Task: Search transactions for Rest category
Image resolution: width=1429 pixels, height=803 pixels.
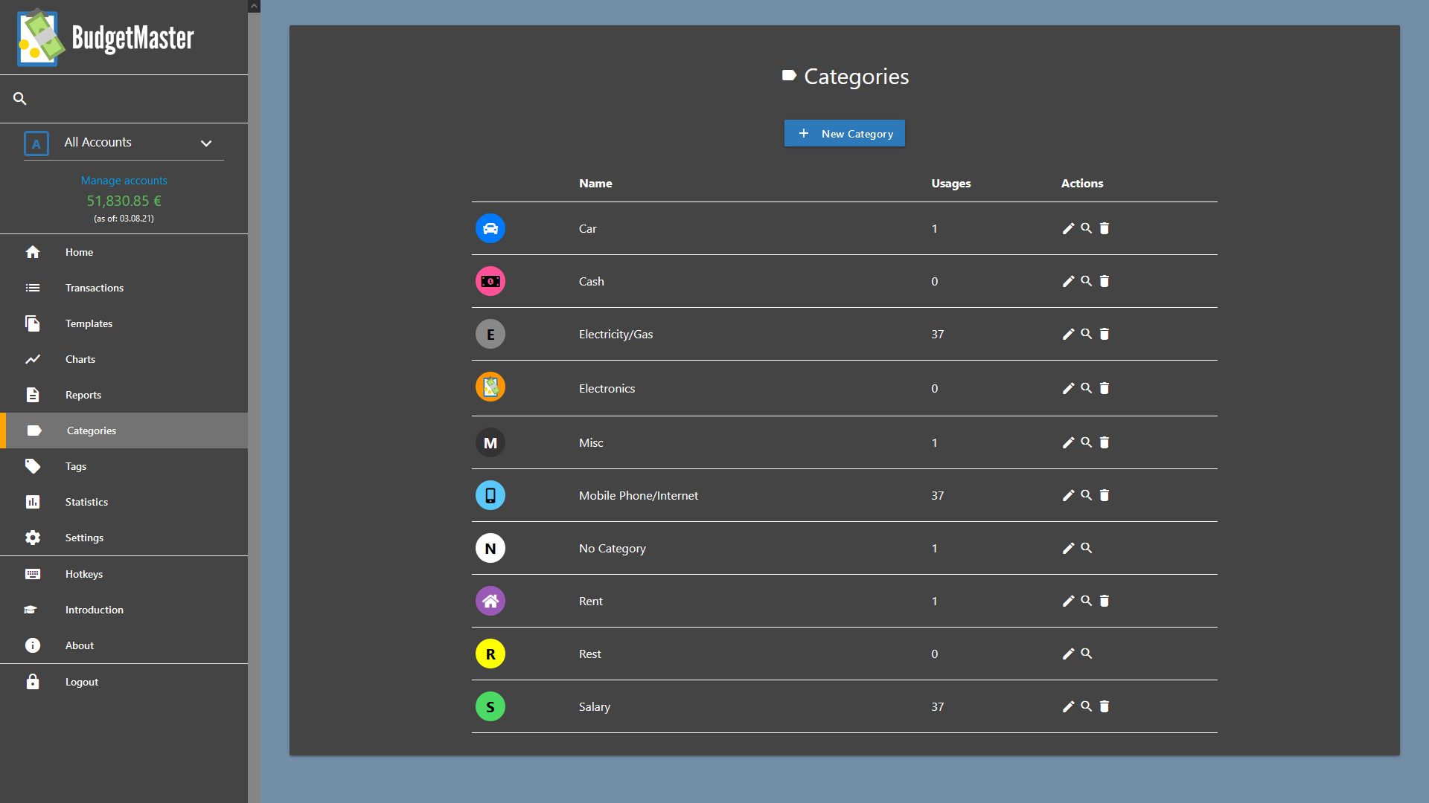Action: [x=1087, y=654]
